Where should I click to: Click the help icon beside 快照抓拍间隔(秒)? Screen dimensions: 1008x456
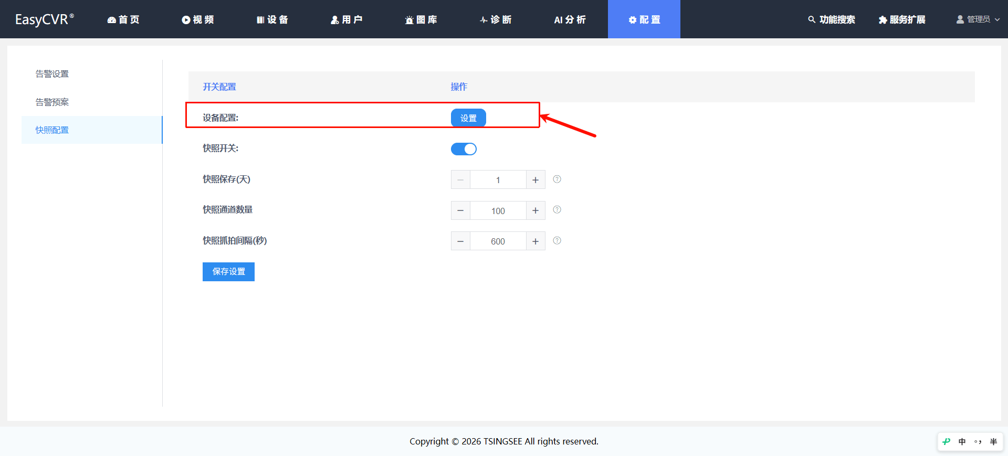(x=557, y=241)
